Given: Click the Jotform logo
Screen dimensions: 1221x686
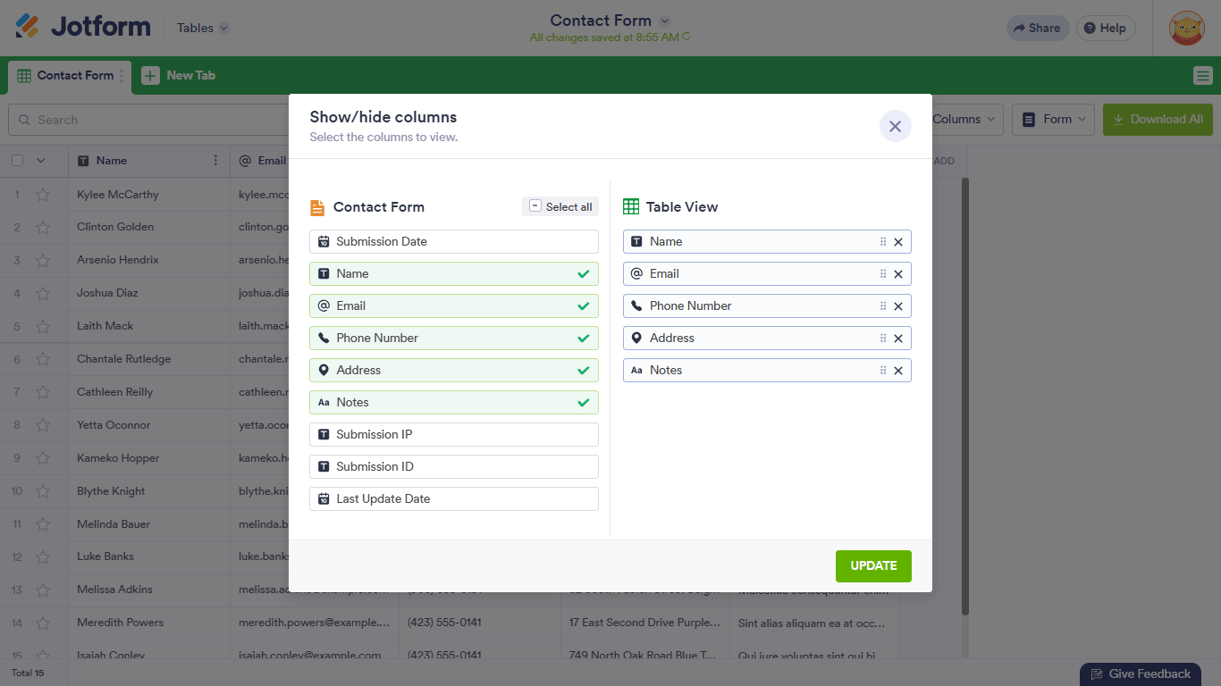Looking at the screenshot, I should click(x=83, y=27).
